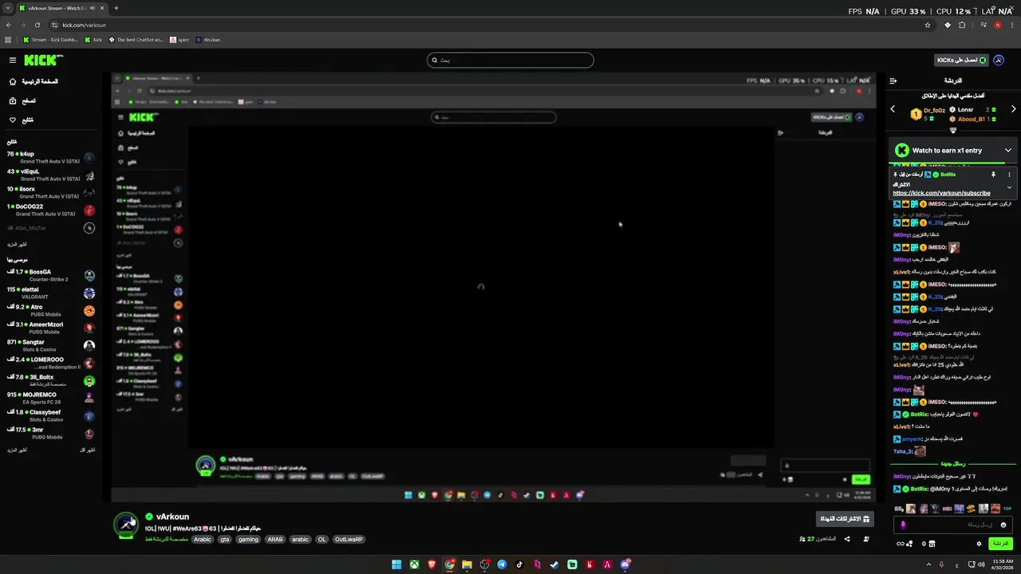This screenshot has width=1021, height=574.
Task: Toggle the tray microphone icon
Action: point(942,564)
